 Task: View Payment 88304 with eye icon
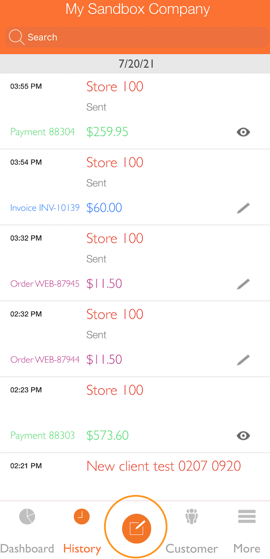tap(243, 132)
